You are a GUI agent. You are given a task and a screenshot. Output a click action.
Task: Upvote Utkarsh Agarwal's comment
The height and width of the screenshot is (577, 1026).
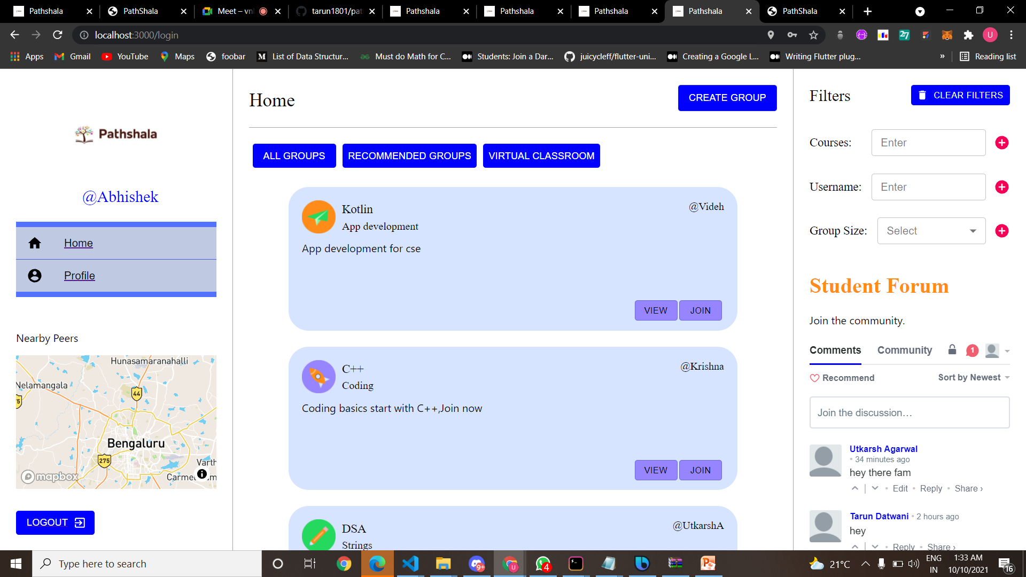coord(855,488)
